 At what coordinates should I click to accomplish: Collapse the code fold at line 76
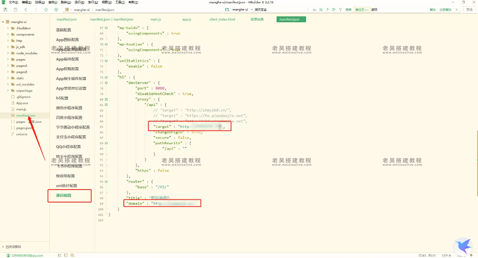pyautogui.click(x=106, y=77)
